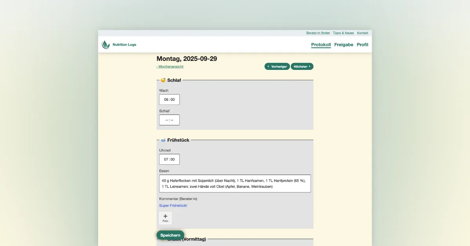Select the Frühstück Uhrzeit time field
Image resolution: width=470 pixels, height=246 pixels.
click(169, 159)
